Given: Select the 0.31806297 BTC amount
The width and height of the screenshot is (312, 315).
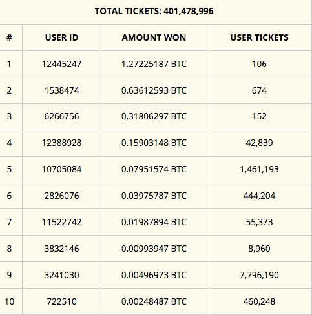Looking at the screenshot, I should click(x=154, y=116).
